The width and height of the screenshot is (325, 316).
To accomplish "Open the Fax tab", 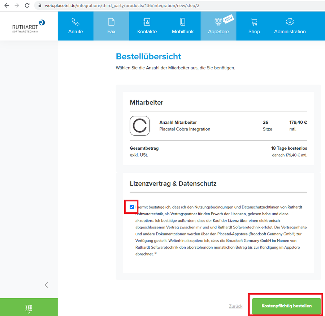I will point(111,26).
